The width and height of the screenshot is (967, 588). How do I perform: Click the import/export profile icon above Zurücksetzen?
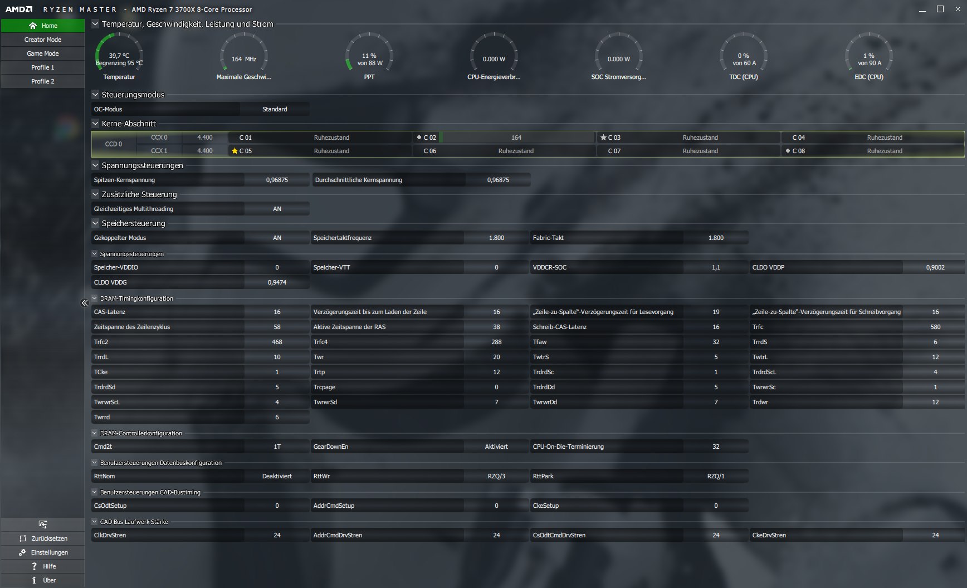(43, 525)
